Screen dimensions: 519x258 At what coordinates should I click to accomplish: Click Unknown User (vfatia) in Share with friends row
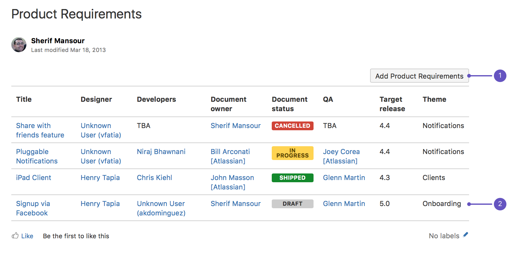click(x=101, y=130)
